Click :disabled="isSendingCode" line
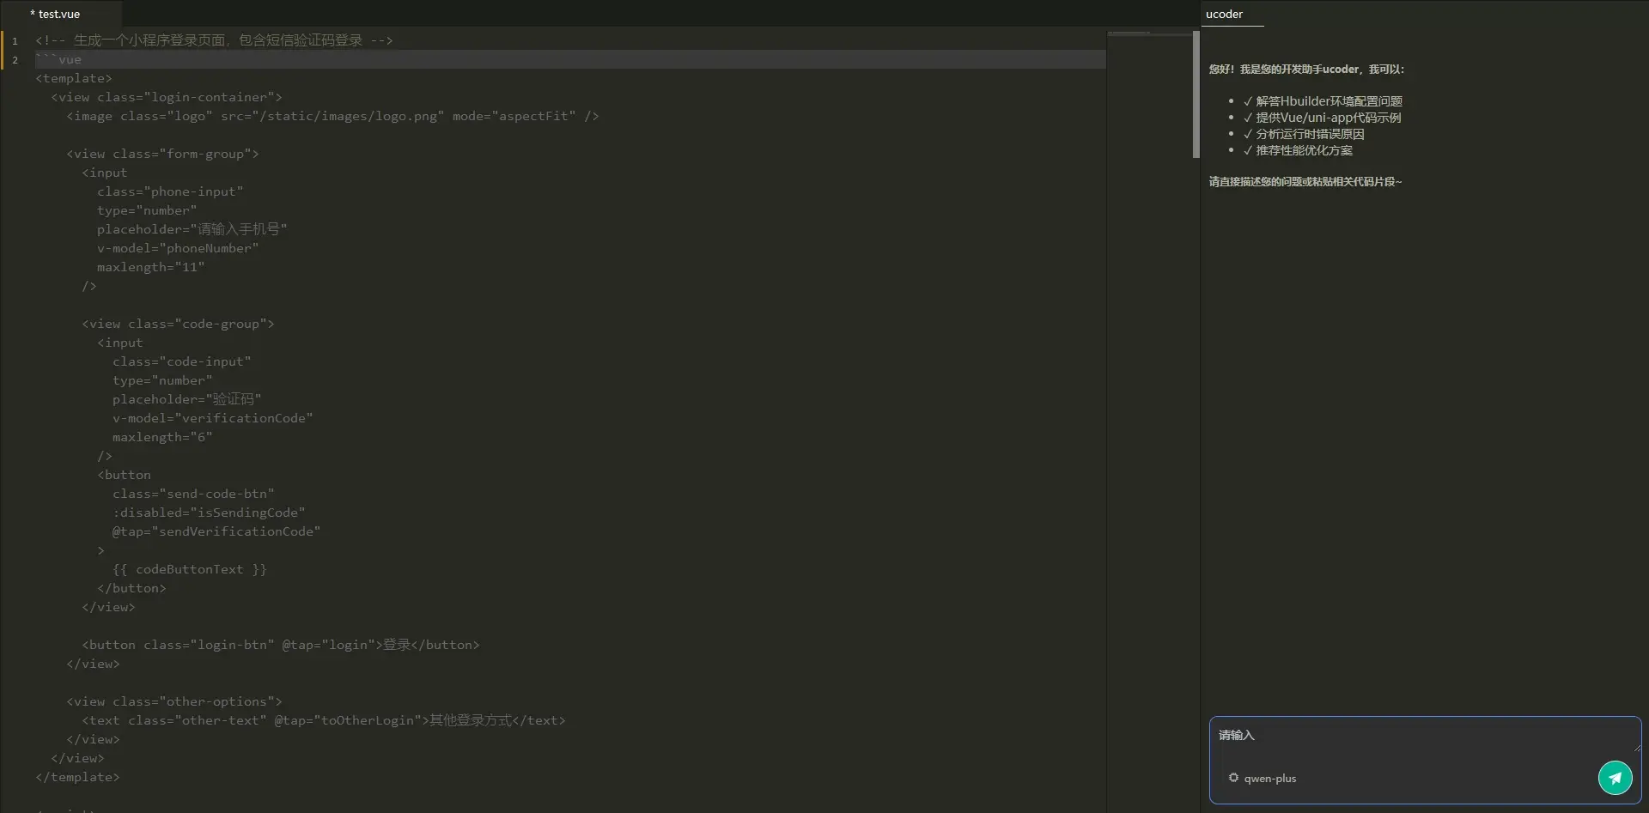This screenshot has width=1649, height=813. tap(209, 513)
